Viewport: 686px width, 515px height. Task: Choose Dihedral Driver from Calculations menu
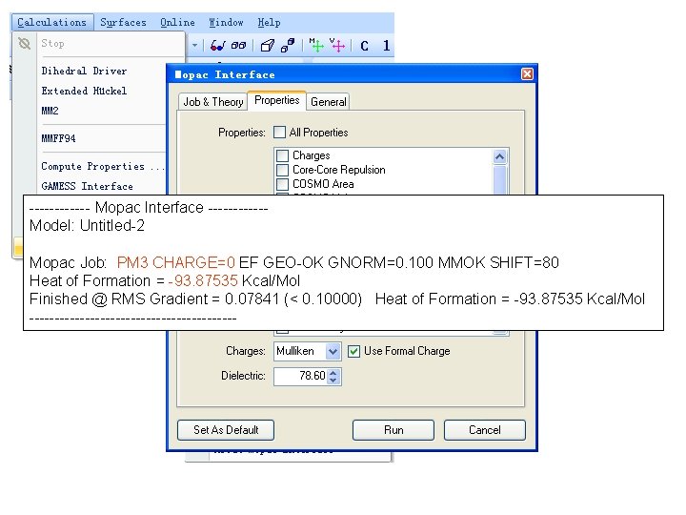point(84,71)
